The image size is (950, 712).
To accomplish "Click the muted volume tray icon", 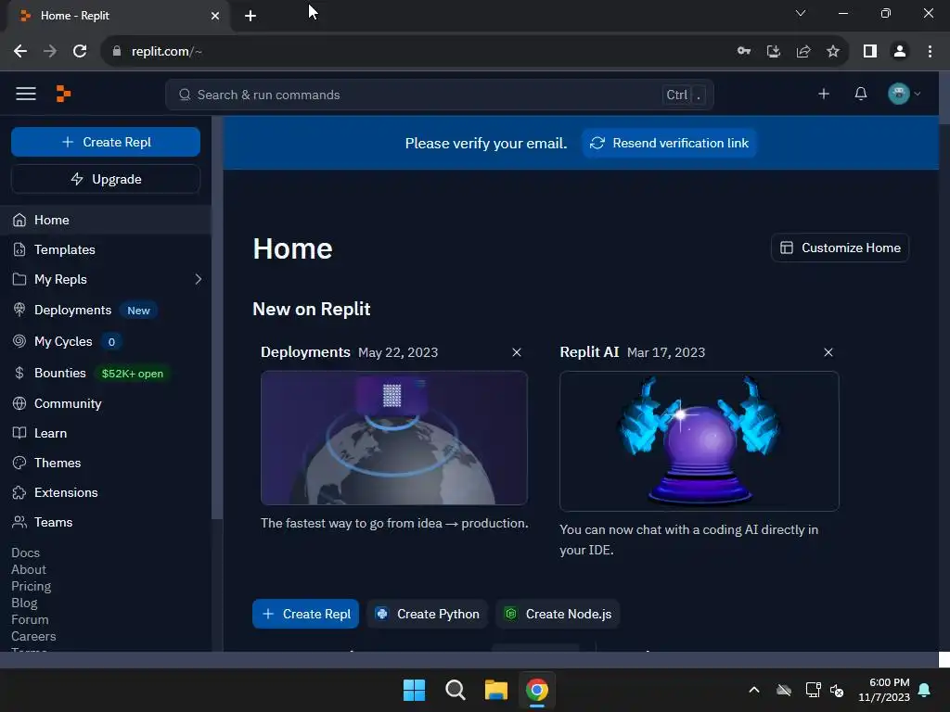I will (x=837, y=690).
